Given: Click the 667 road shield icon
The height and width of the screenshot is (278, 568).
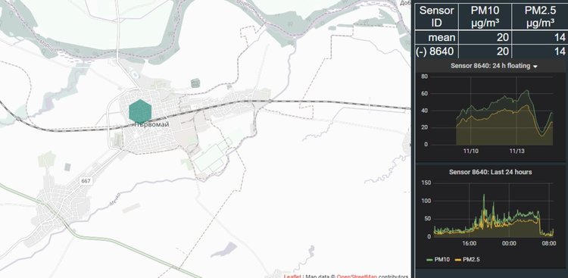Looking at the screenshot, I should click(86, 180).
